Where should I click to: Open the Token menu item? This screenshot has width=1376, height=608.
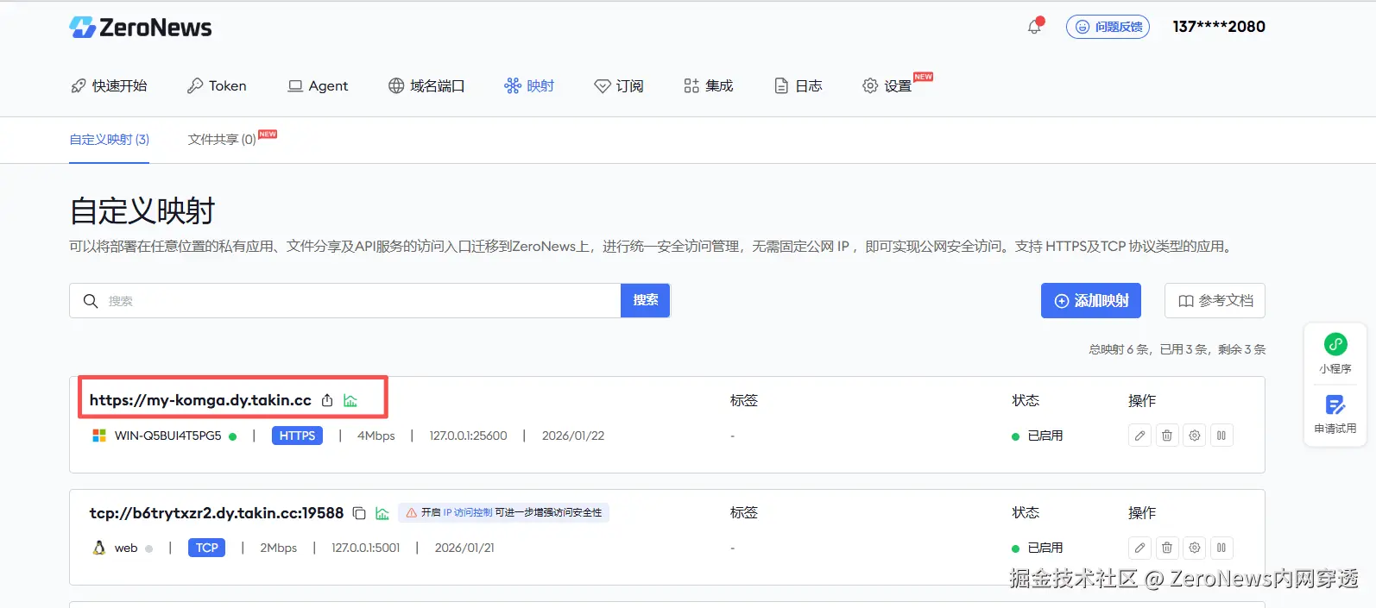pos(217,85)
